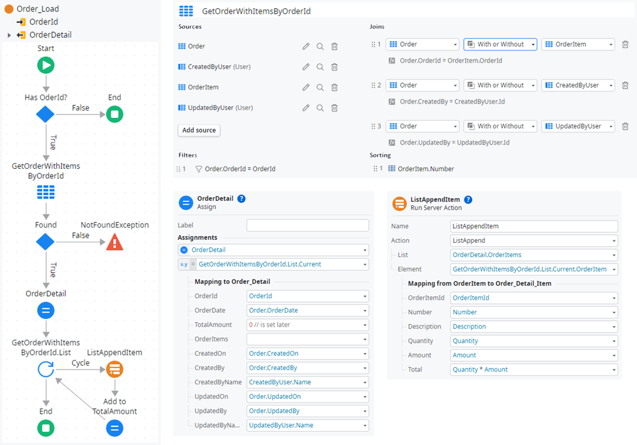Open the With or Without dropdown of join 1
Screen dimensions: 637x445
click(499, 44)
